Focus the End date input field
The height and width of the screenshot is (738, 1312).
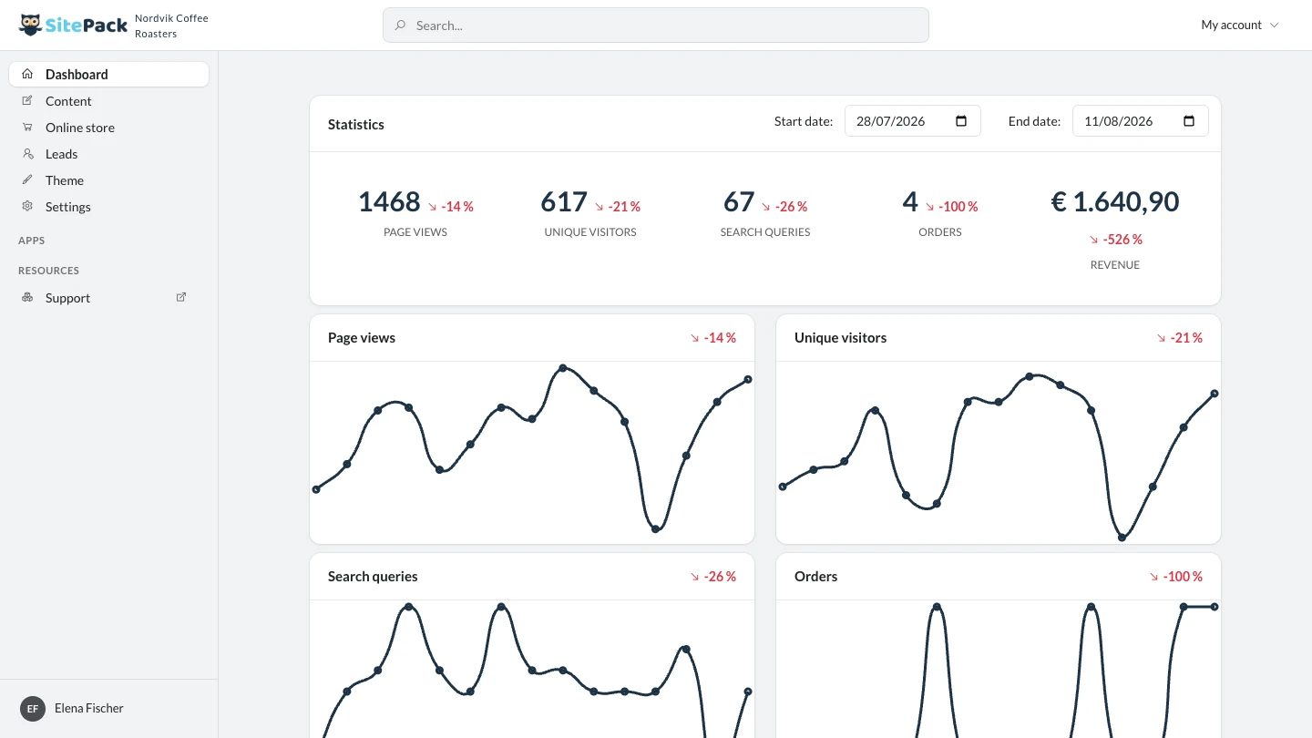point(1141,121)
